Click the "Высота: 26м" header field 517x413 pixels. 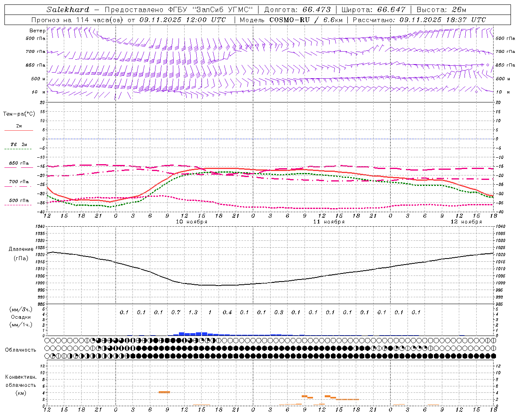[x=441, y=10]
